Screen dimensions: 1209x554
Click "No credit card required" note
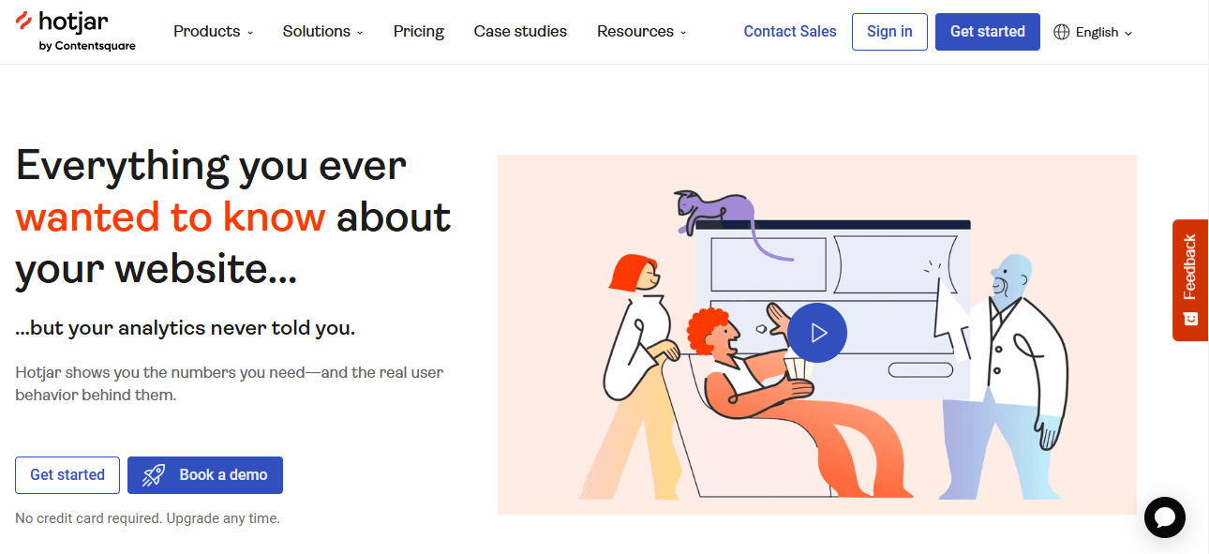tap(88, 518)
